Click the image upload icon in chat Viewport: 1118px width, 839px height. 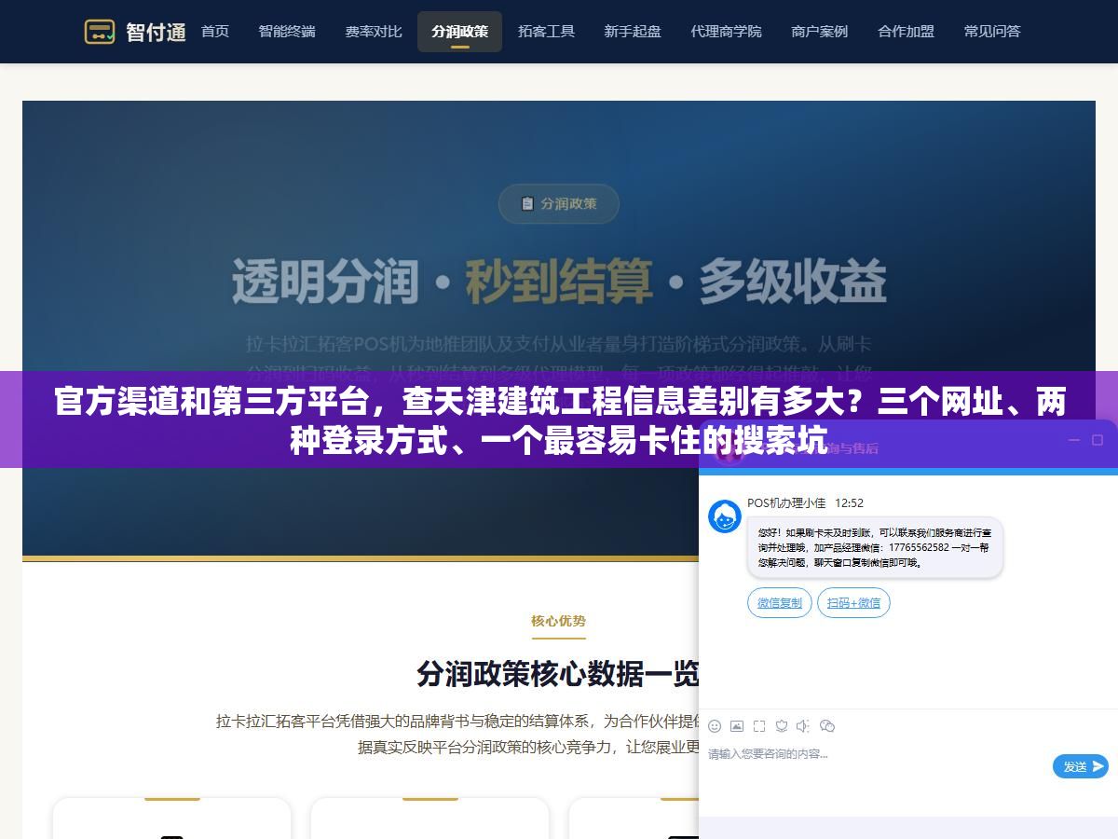tap(737, 726)
